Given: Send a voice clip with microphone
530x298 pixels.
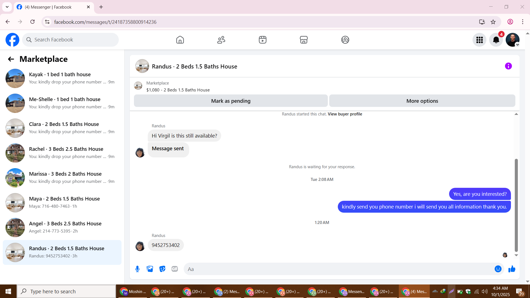Looking at the screenshot, I should [x=137, y=269].
